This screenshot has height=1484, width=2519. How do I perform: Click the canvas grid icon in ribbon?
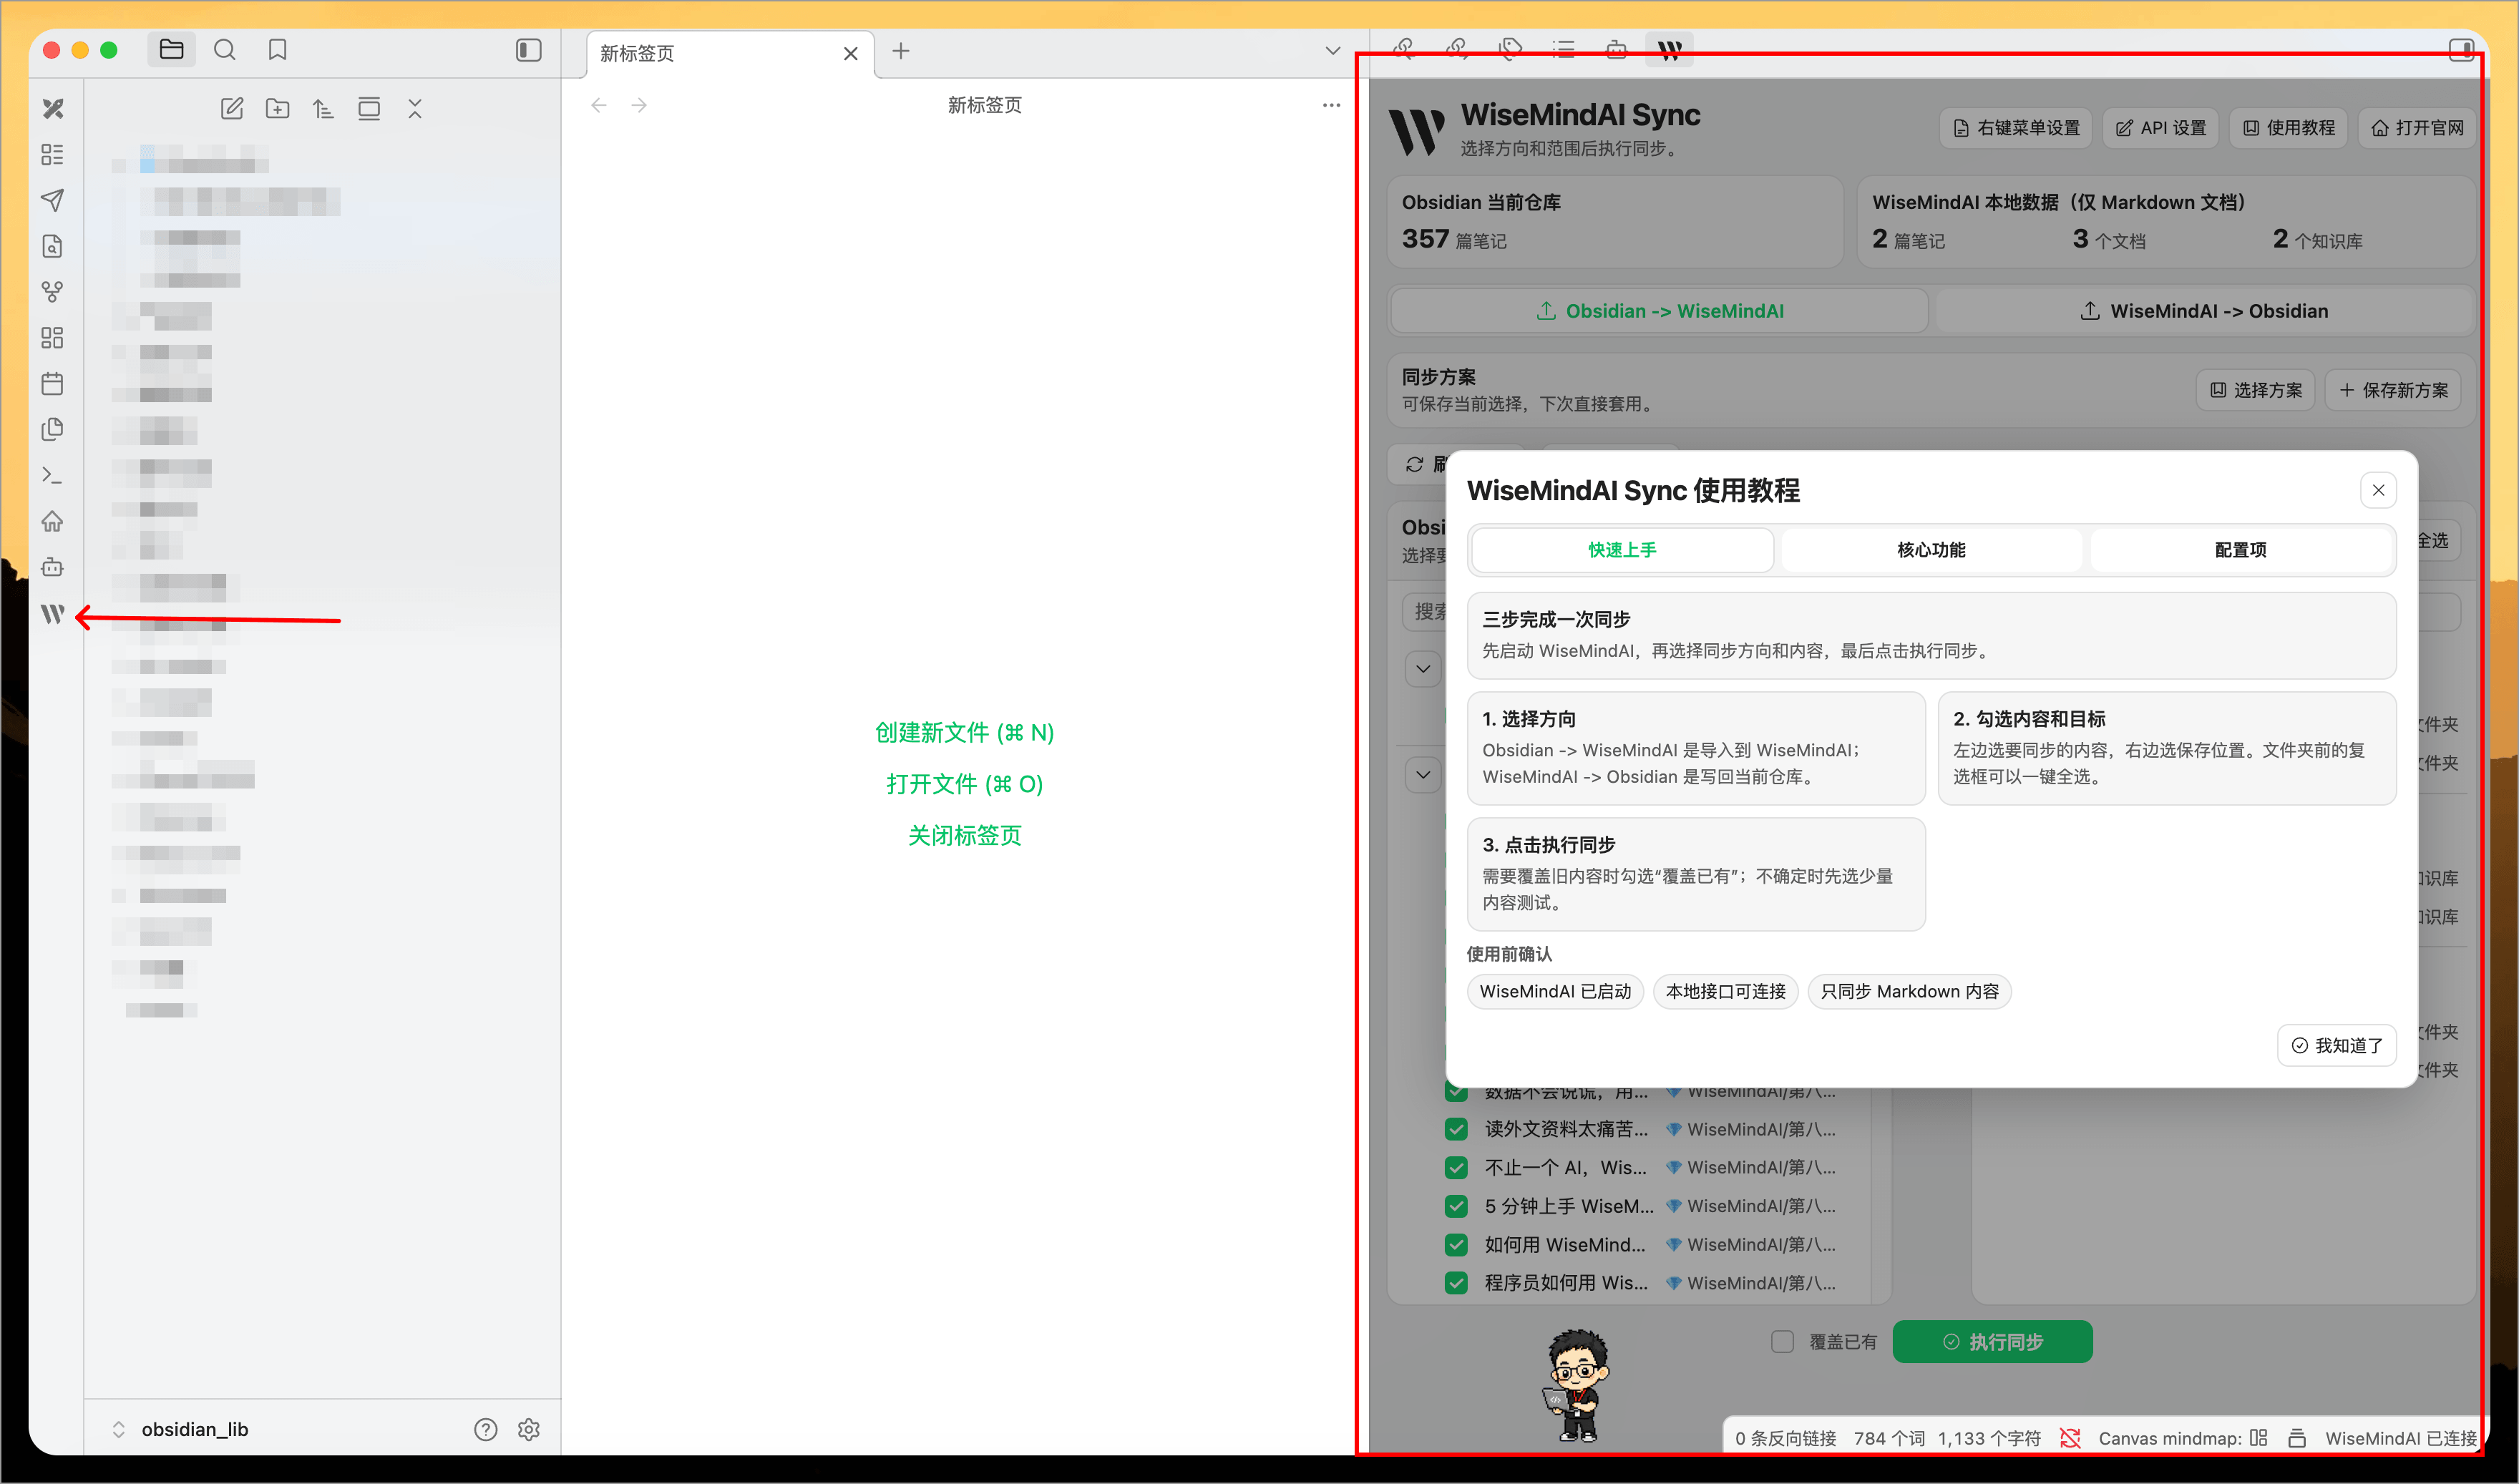tap(53, 338)
